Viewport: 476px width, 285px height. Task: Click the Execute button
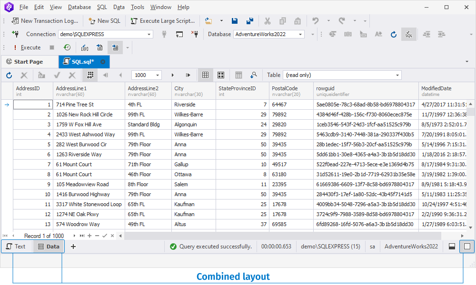coord(27,47)
